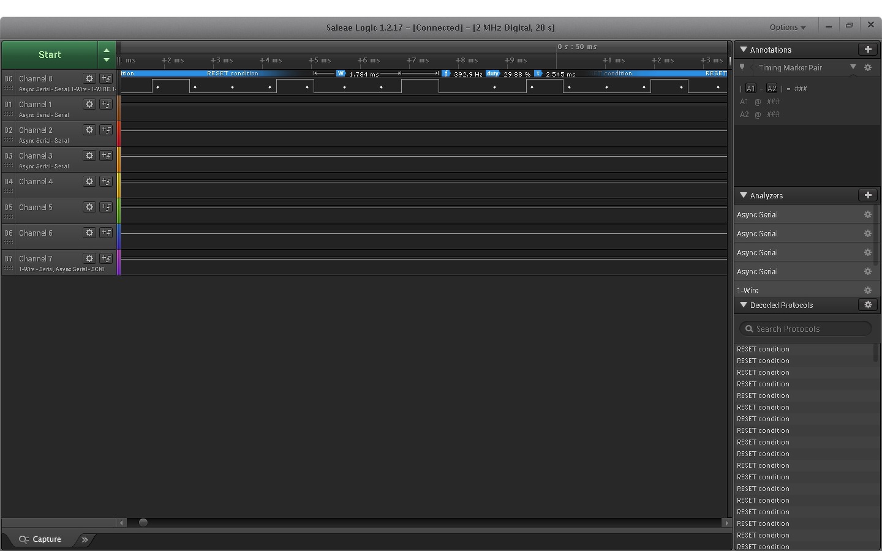Click the duty cycle measurement icon
Viewport: 882px width, 551px height.
[x=492, y=73]
